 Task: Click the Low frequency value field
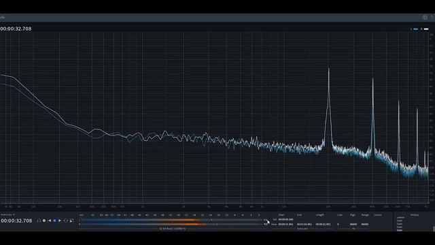(338, 224)
